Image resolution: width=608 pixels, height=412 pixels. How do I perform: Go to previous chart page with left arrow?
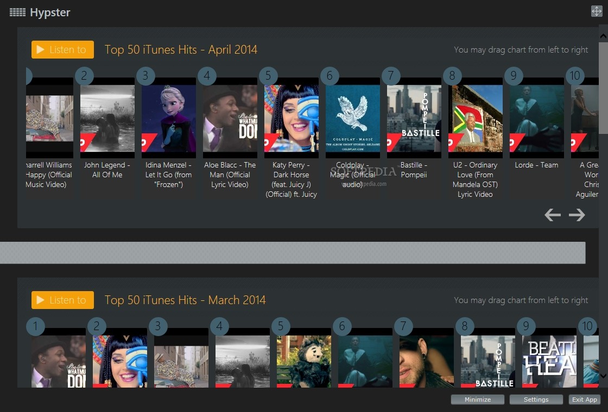(x=553, y=215)
